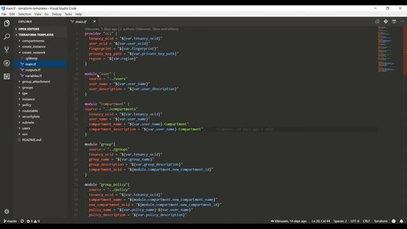The height and width of the screenshot is (229, 407).
Task: Click the 'module "group_policy"' code line
Action: 107,184
